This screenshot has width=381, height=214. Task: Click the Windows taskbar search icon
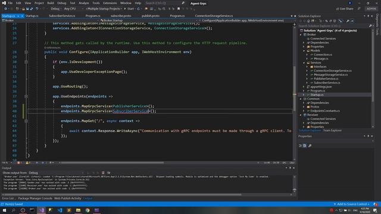[x=13, y=210]
